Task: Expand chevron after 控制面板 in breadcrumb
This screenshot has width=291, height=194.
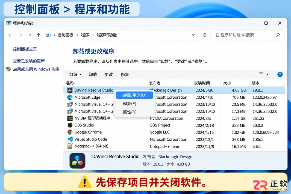Action: coord(77,35)
